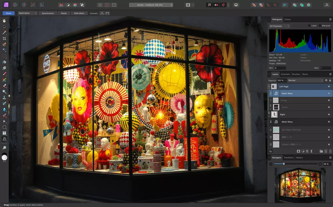Toggle visibility of the Curve layer
Screen dimensions: 333x207
point(328,107)
